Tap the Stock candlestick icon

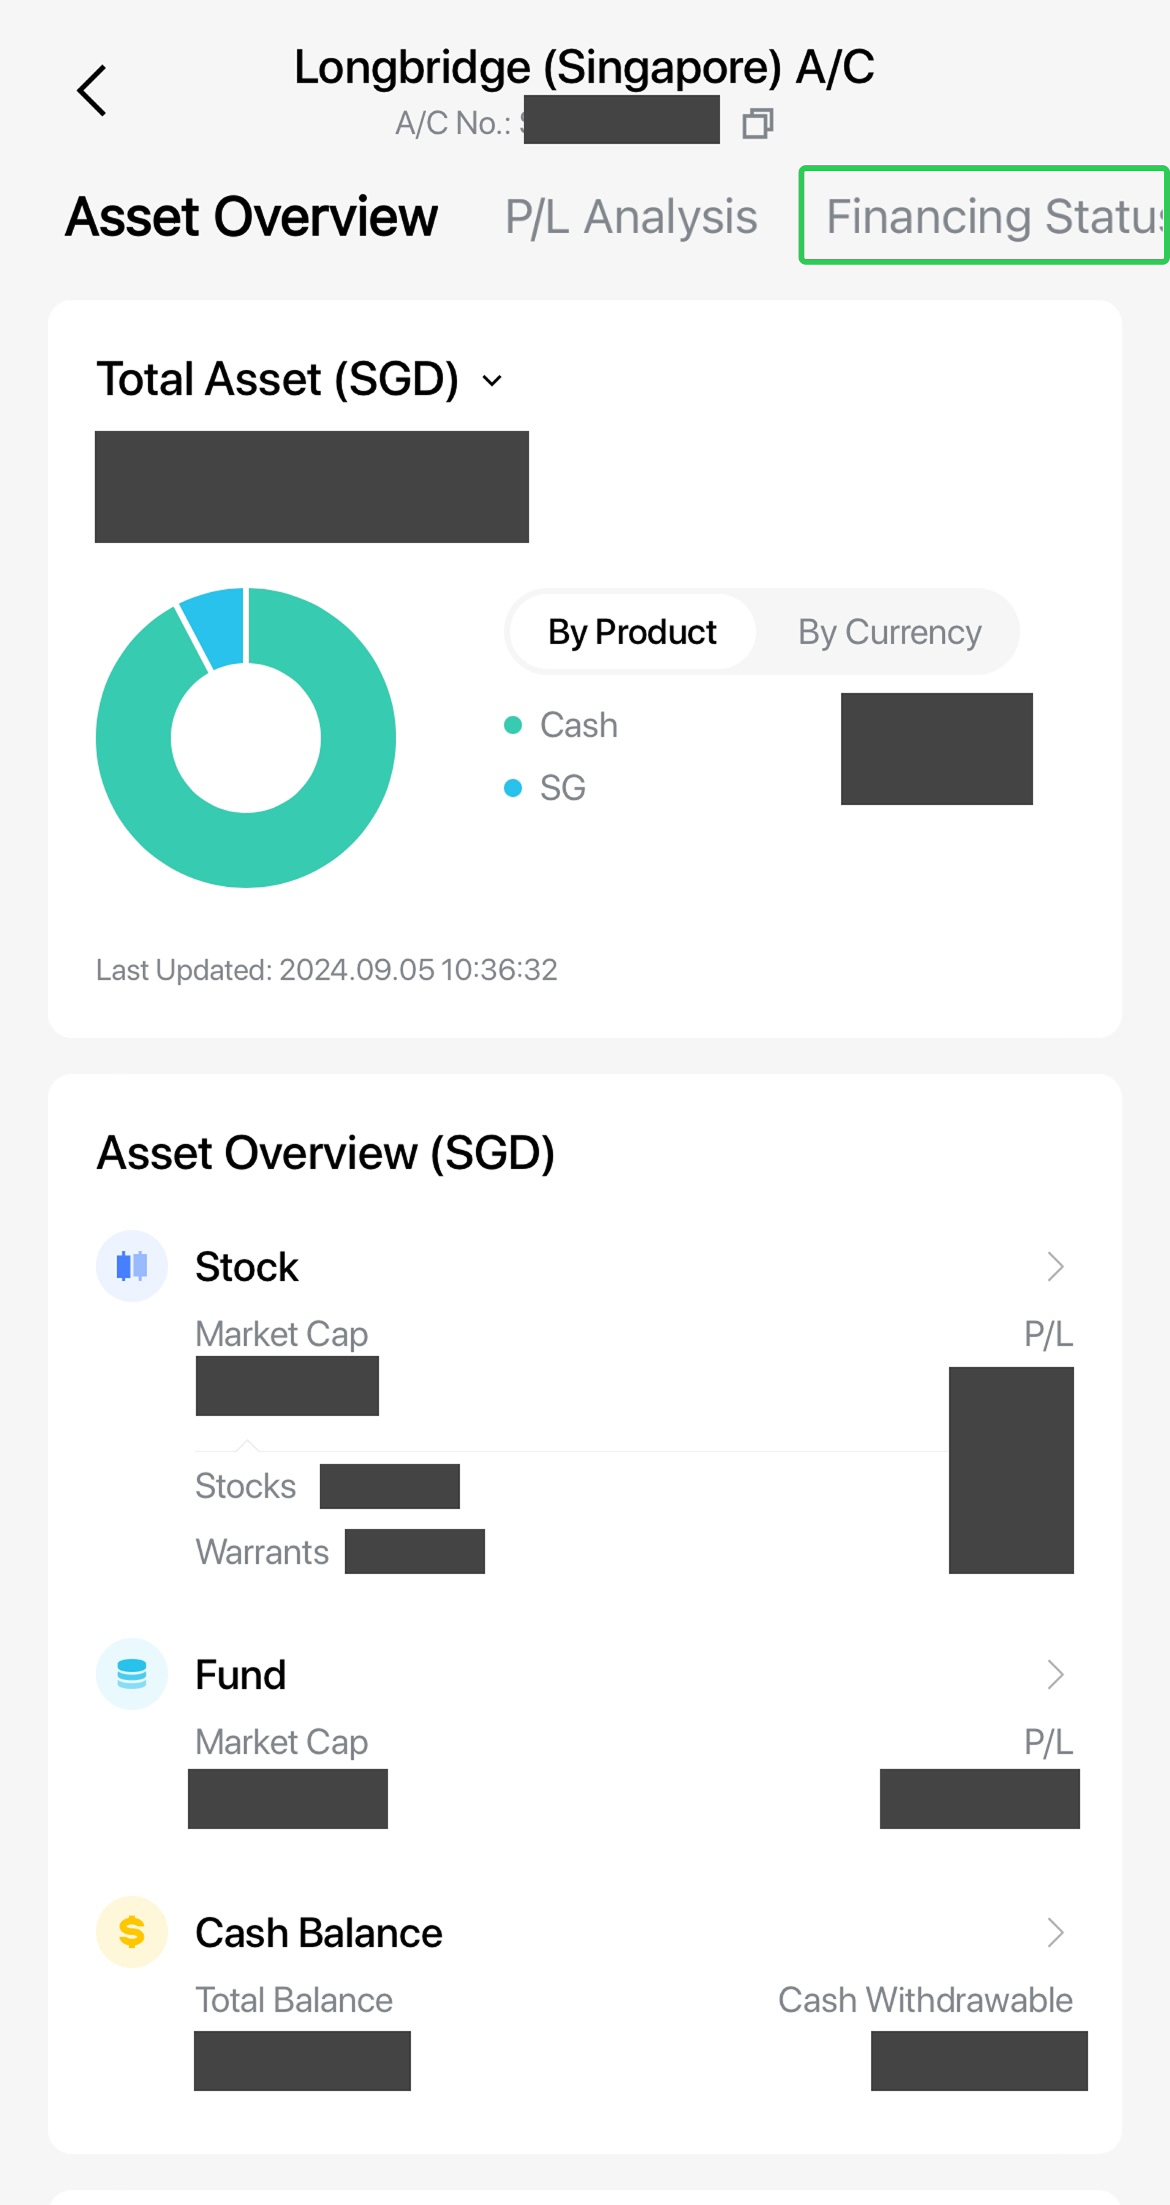click(x=132, y=1266)
